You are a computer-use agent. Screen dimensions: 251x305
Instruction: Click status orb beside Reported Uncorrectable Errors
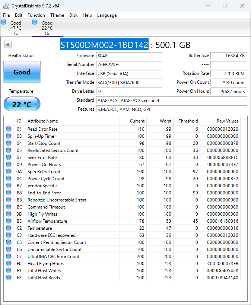(9, 200)
